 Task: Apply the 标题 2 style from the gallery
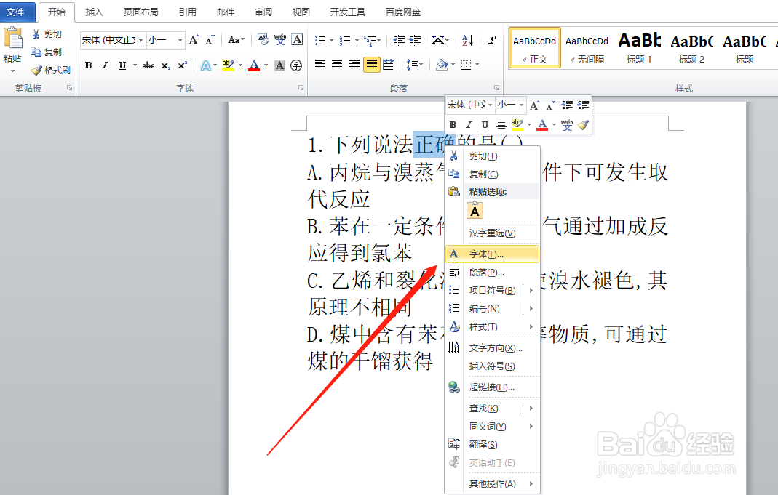[x=691, y=47]
